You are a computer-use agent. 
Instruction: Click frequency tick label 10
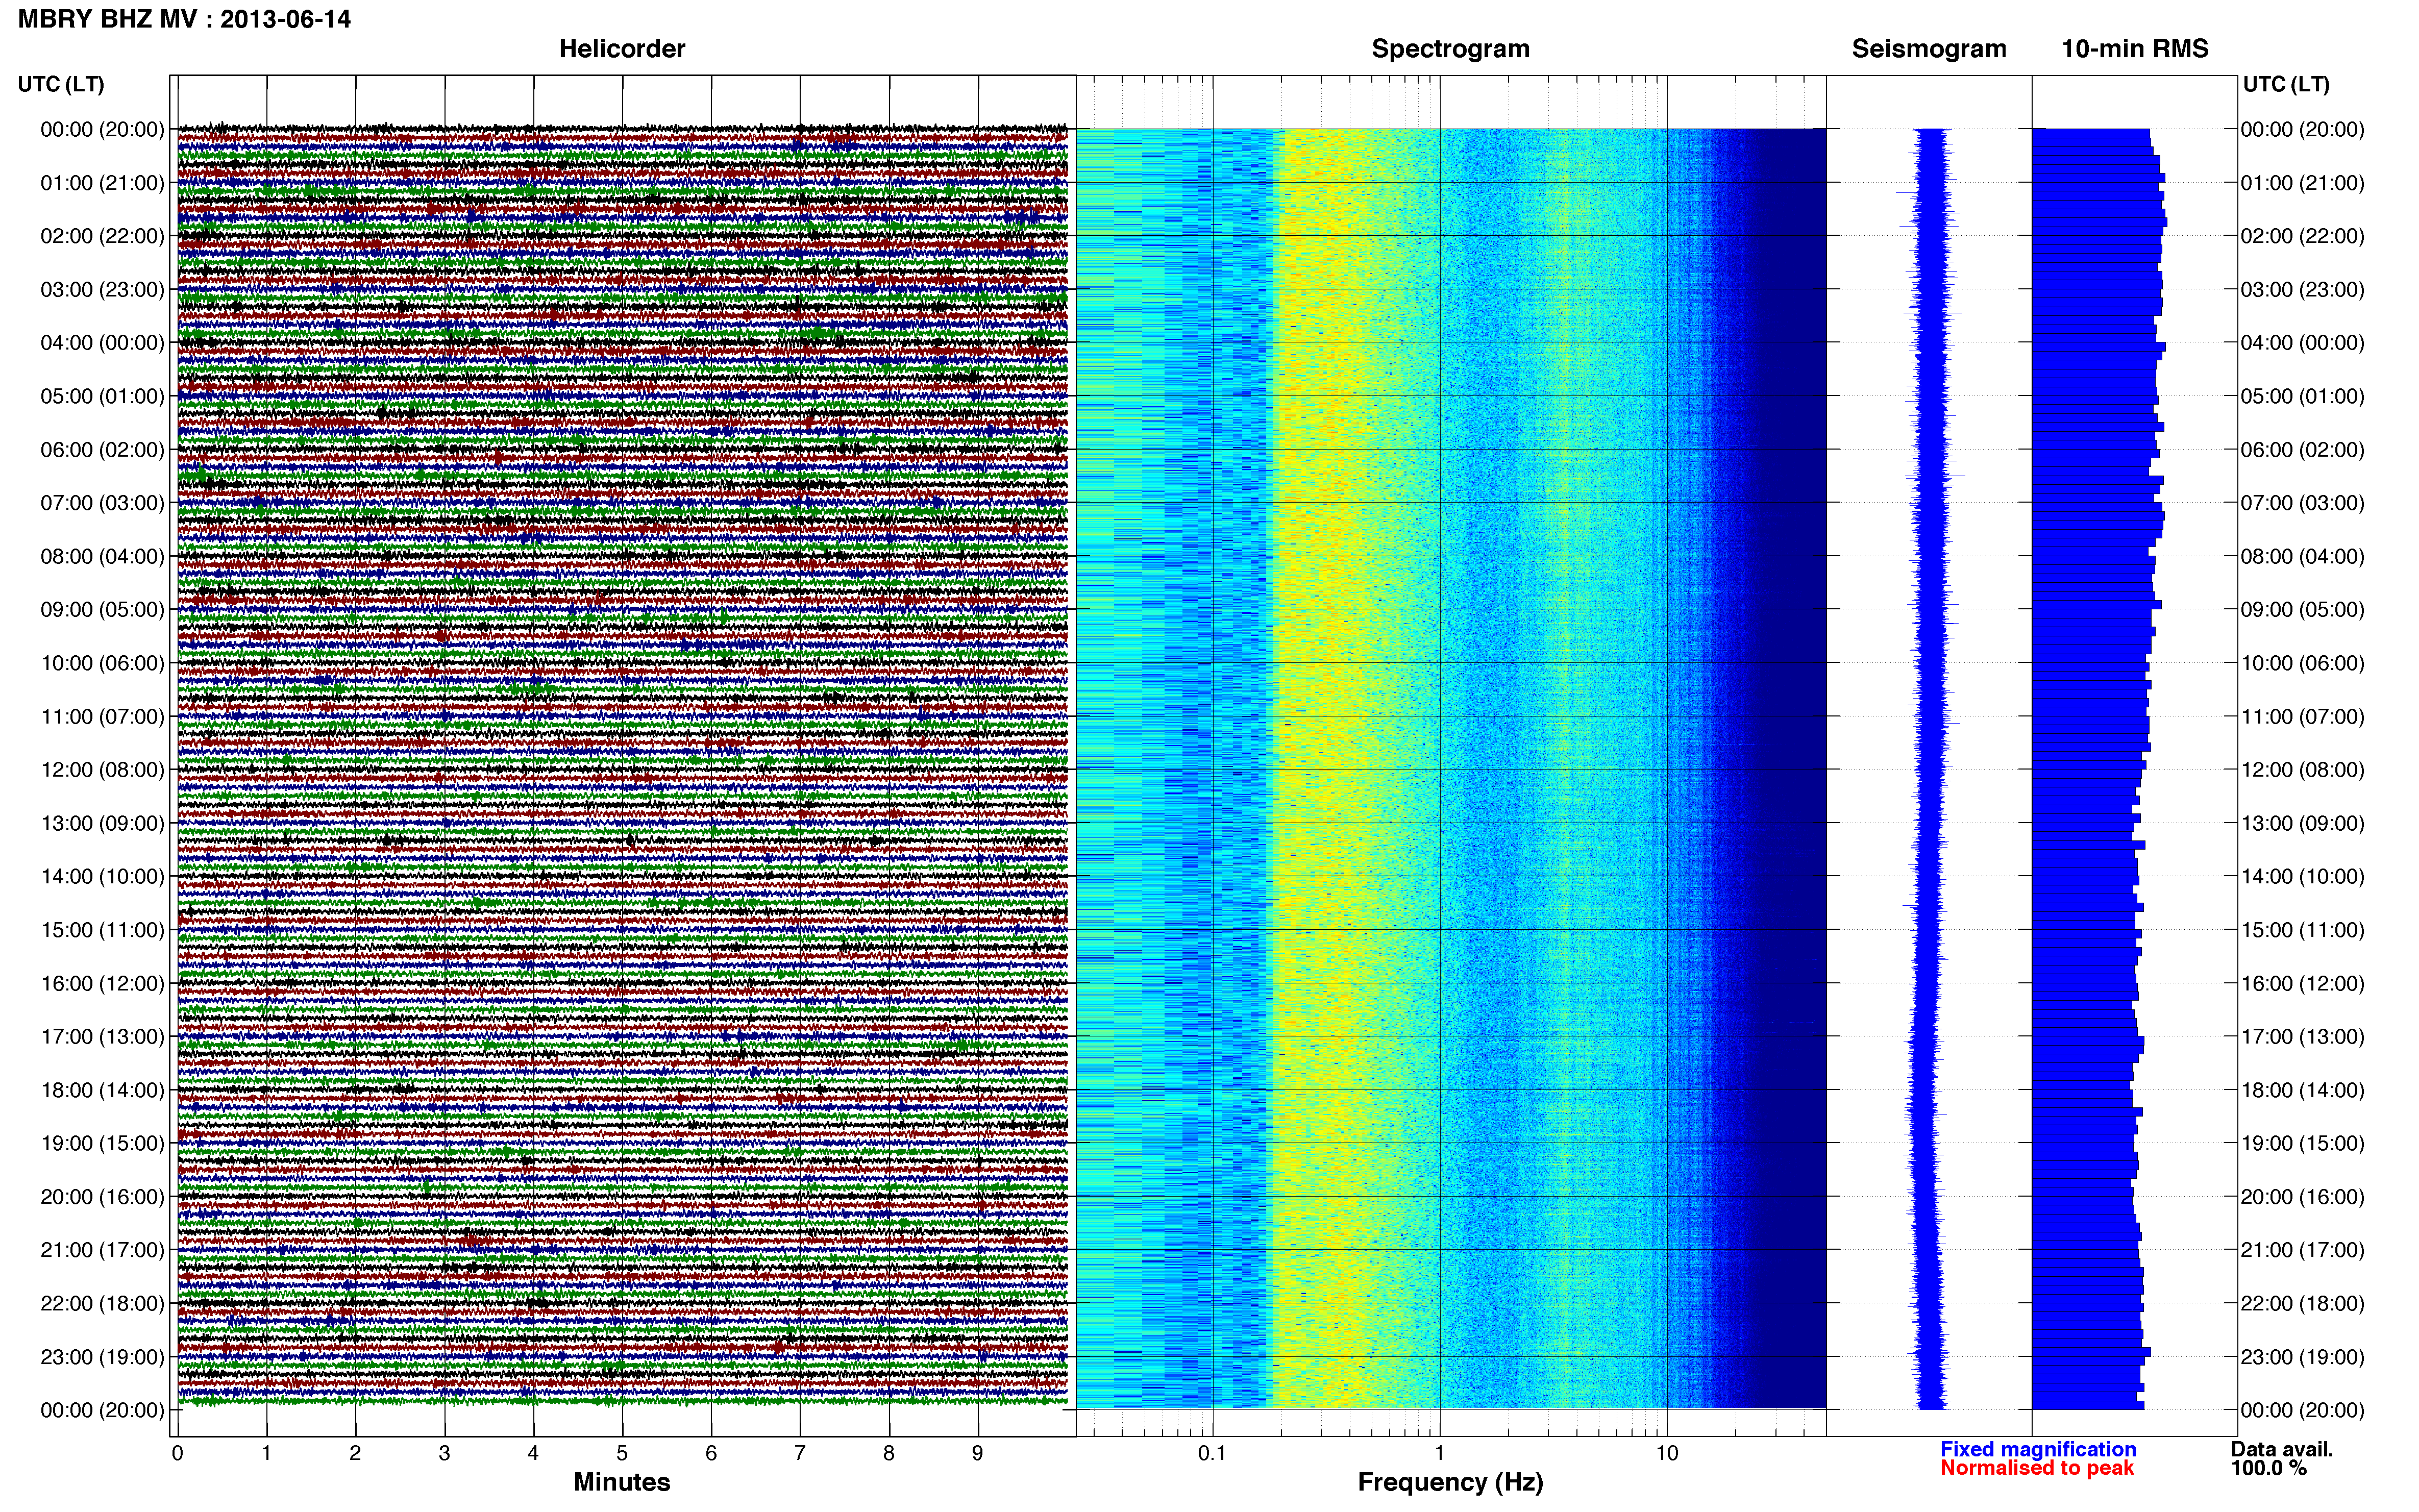(1666, 1453)
